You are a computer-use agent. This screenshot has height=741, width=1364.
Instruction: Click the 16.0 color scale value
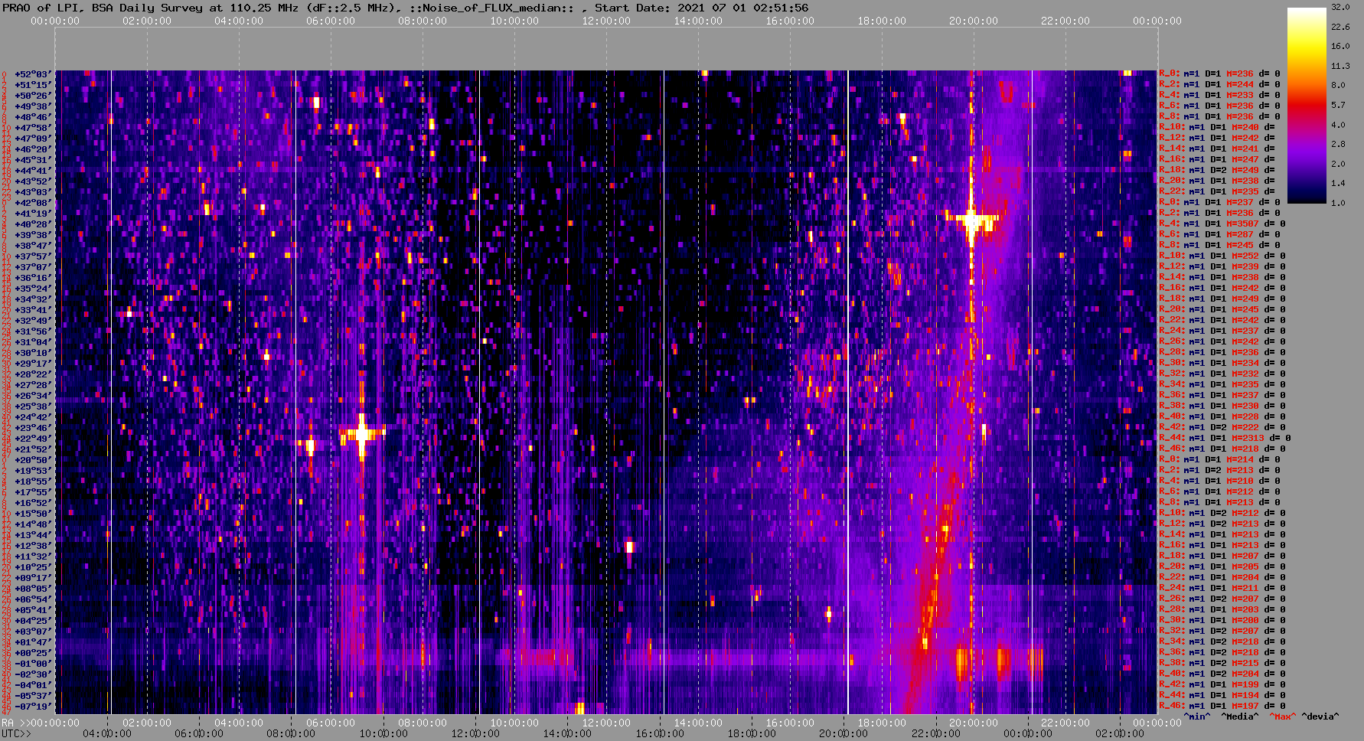1340,46
